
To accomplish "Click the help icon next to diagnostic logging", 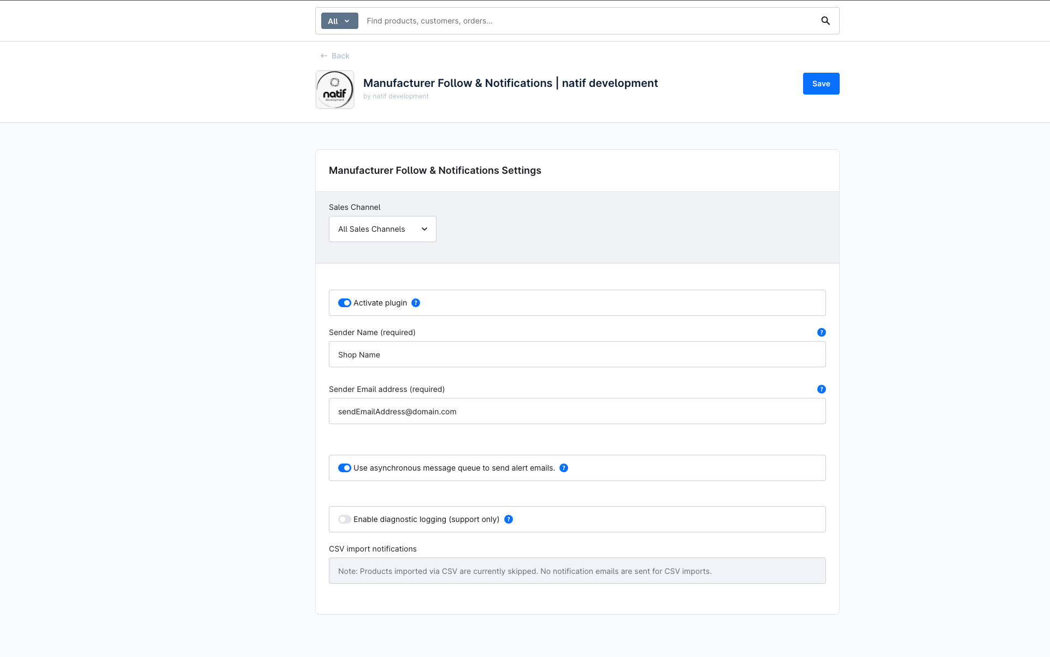I will pyautogui.click(x=509, y=519).
